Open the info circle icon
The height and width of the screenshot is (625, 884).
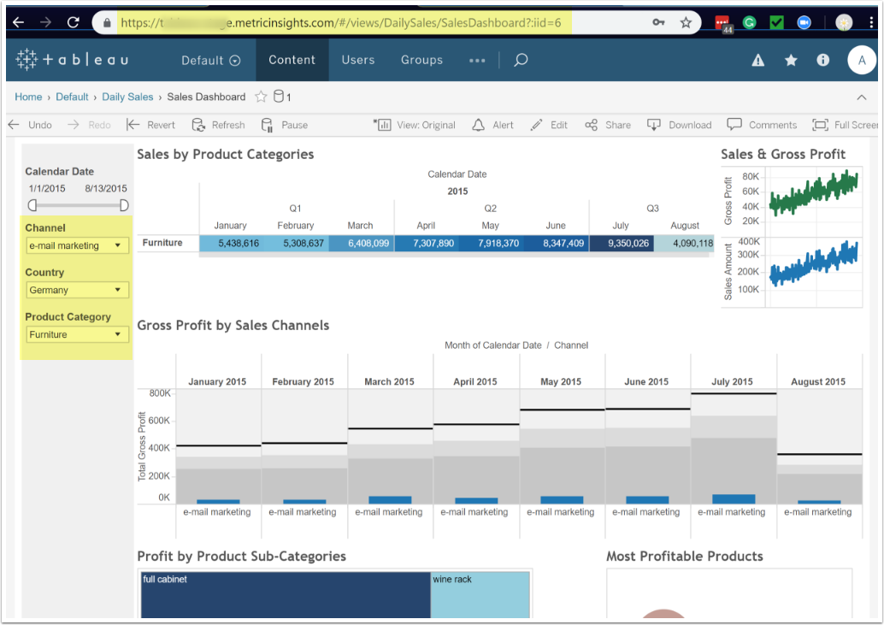click(x=823, y=60)
